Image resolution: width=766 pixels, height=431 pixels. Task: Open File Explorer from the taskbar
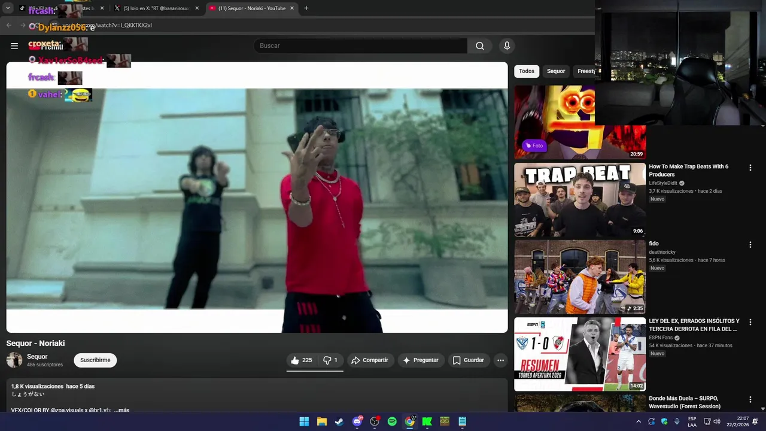click(321, 421)
